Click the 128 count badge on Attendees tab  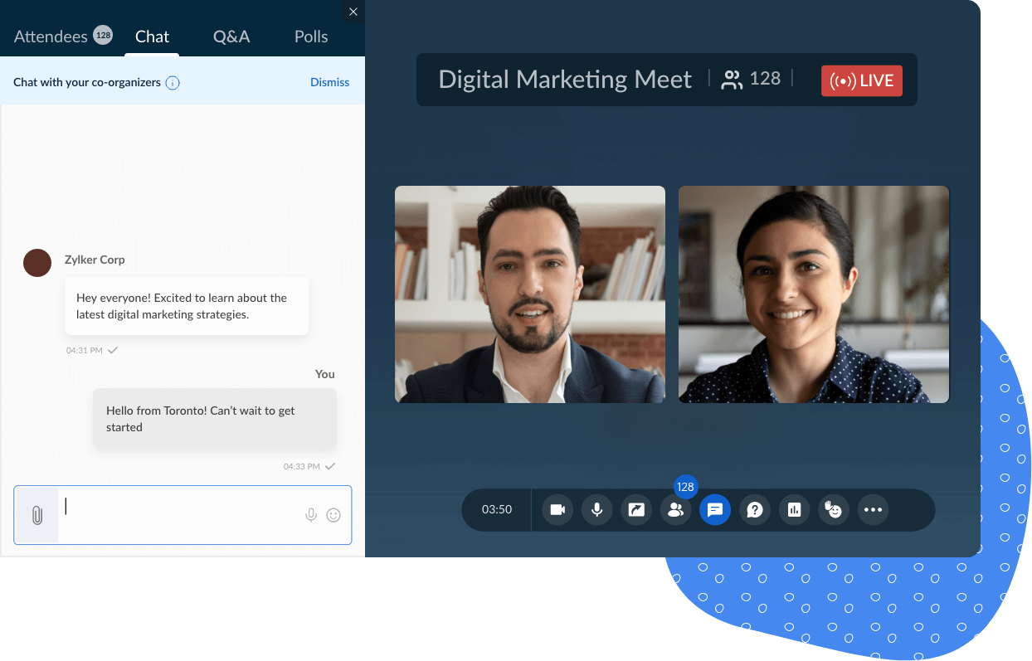(x=103, y=35)
